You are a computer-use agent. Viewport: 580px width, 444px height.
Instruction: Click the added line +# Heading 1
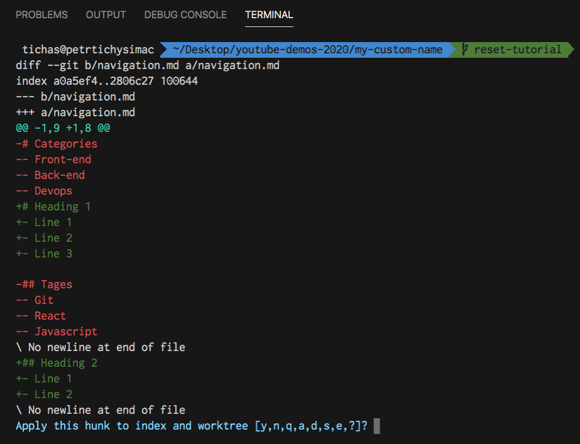tap(53, 206)
